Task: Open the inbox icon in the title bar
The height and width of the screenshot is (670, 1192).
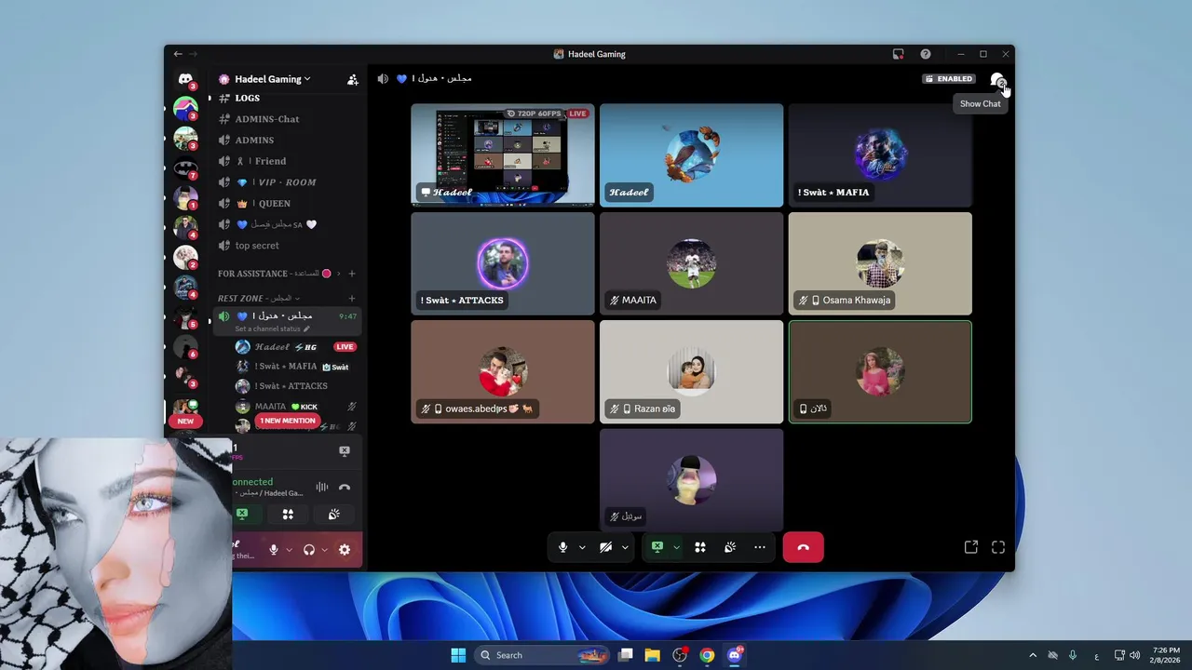Action: (x=898, y=54)
